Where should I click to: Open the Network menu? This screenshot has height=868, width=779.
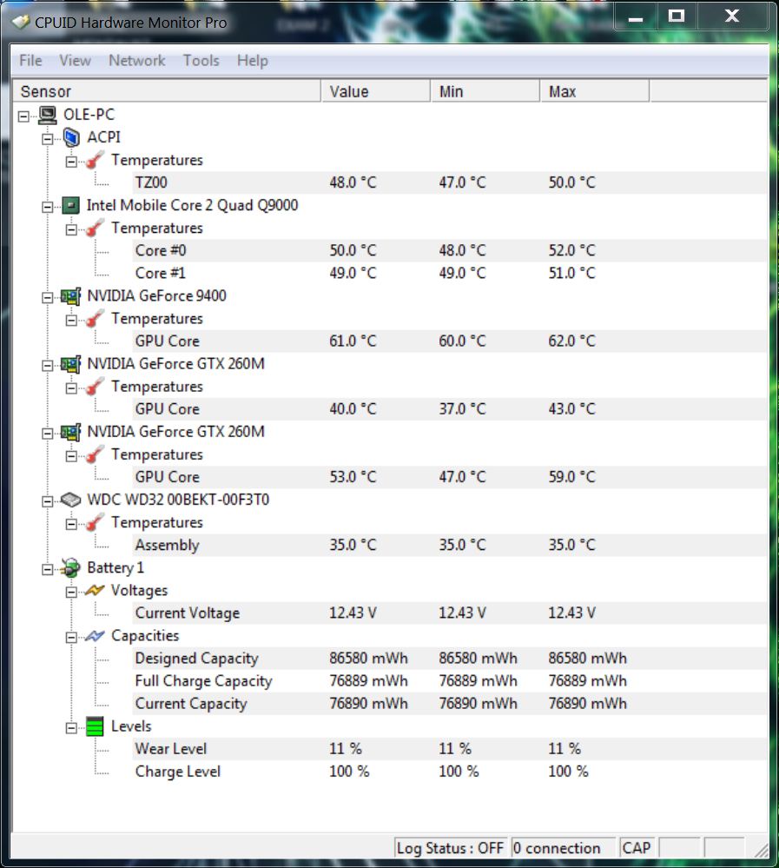136,60
